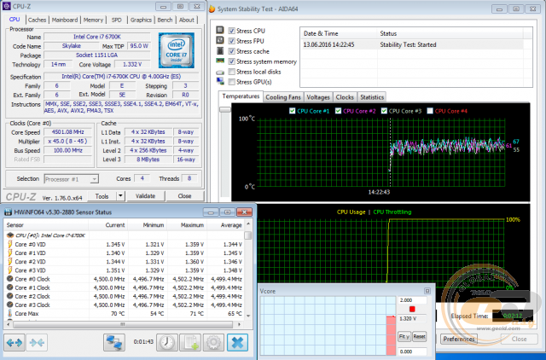Click the HWiNFO64 title bar icon
Screen dimensions: 546x360
pyautogui.click(x=8, y=212)
